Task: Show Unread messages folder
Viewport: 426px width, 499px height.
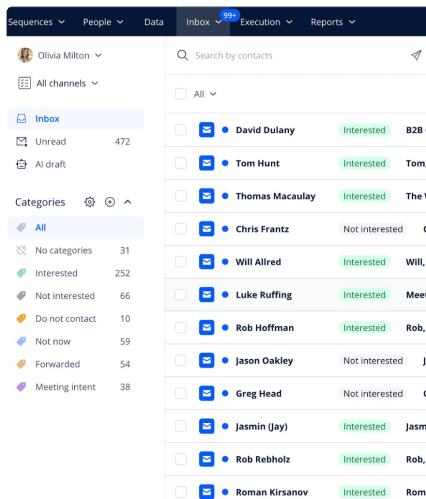Action: pyautogui.click(x=75, y=142)
